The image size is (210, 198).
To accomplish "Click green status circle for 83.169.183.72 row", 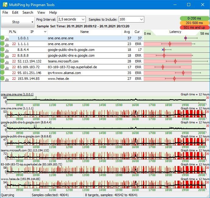I will [2, 67].
